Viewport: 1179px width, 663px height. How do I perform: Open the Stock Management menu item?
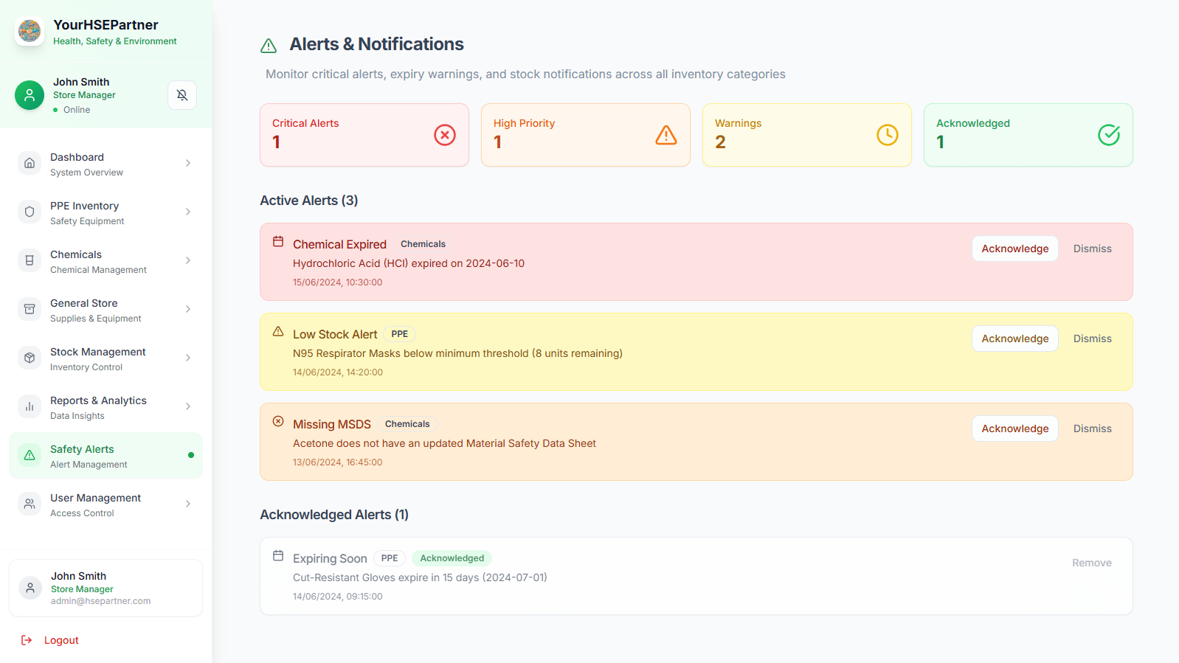[106, 358]
